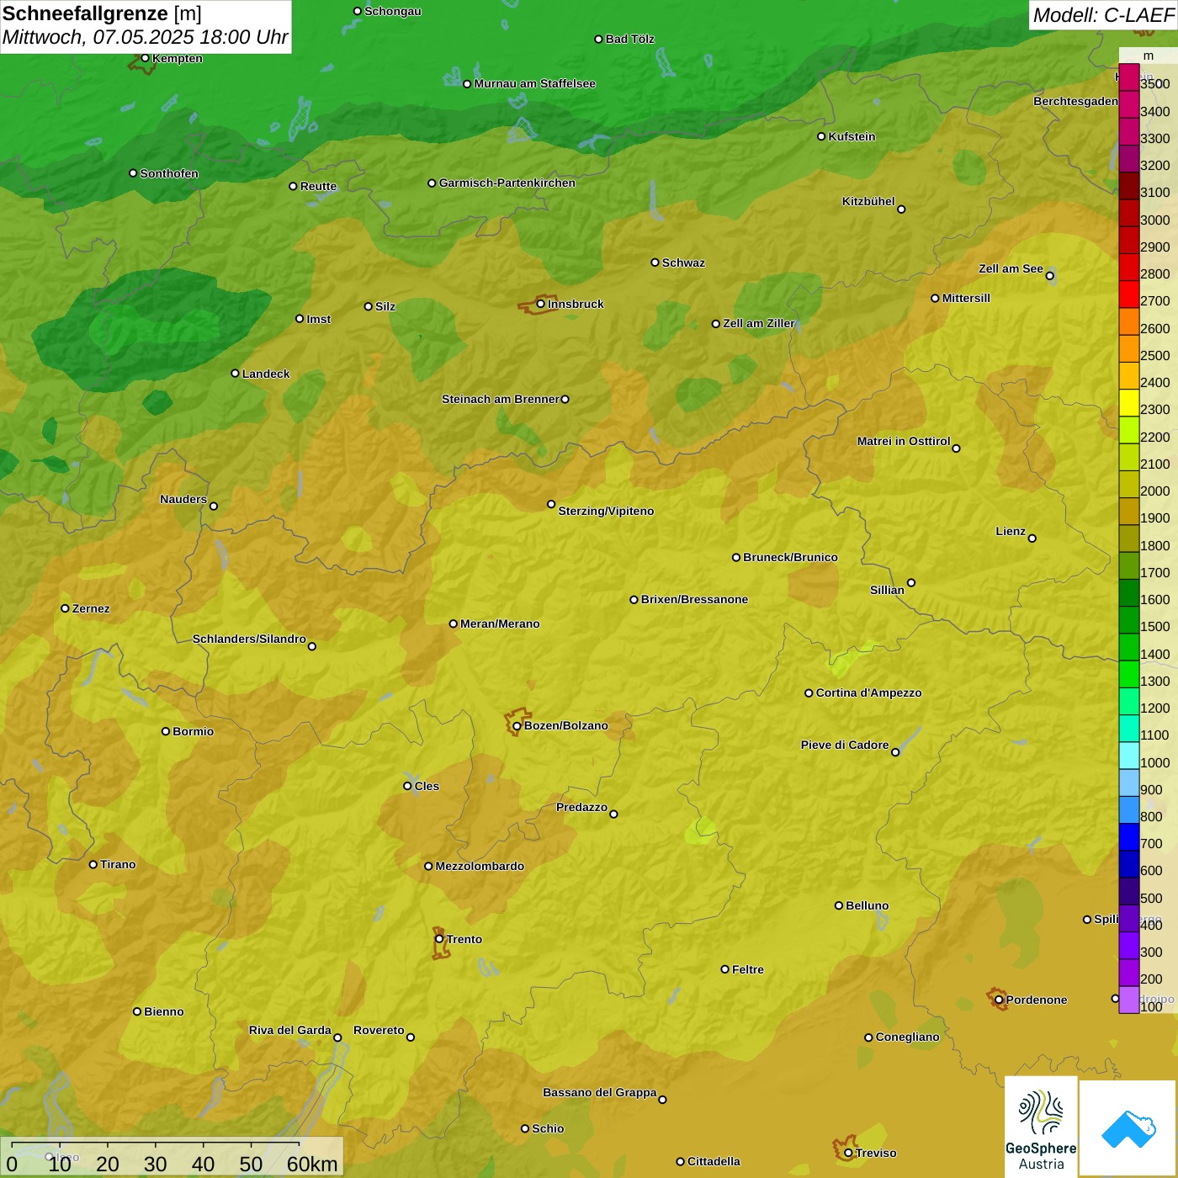
Task: Click the Zernez marker dot
Action: [65, 608]
